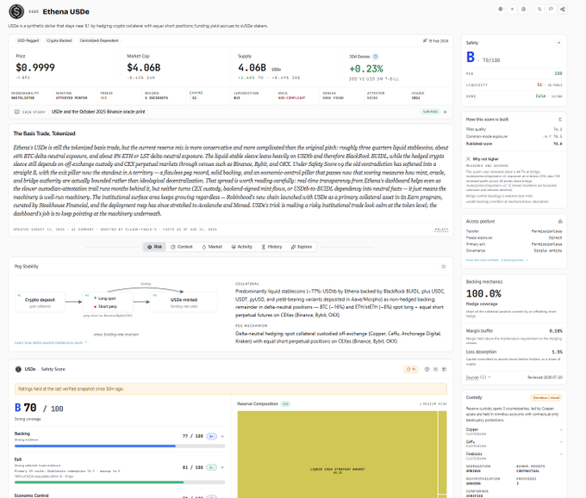Expand the Backing score row chevron

click(x=222, y=436)
